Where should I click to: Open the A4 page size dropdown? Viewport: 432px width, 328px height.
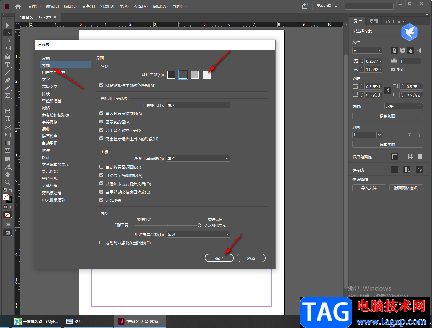(x=367, y=50)
